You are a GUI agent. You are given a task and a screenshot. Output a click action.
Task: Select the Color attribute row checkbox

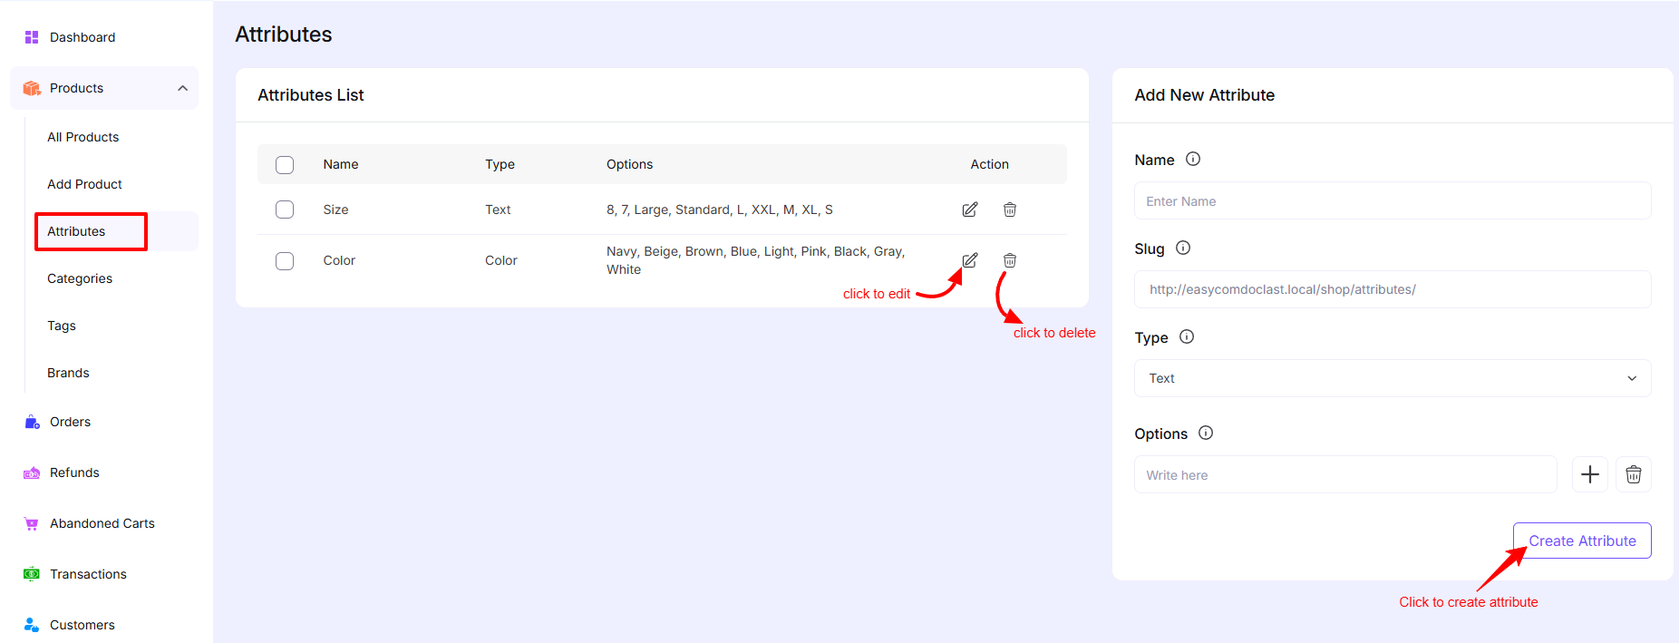pos(285,261)
